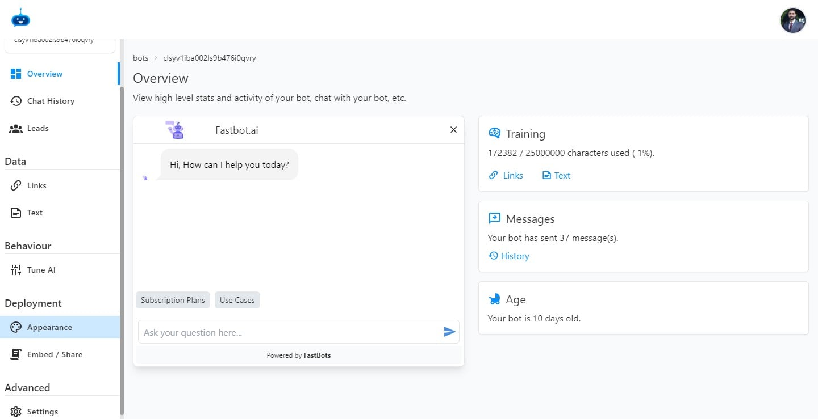Click the Leads people icon
818x419 pixels.
[x=16, y=128]
